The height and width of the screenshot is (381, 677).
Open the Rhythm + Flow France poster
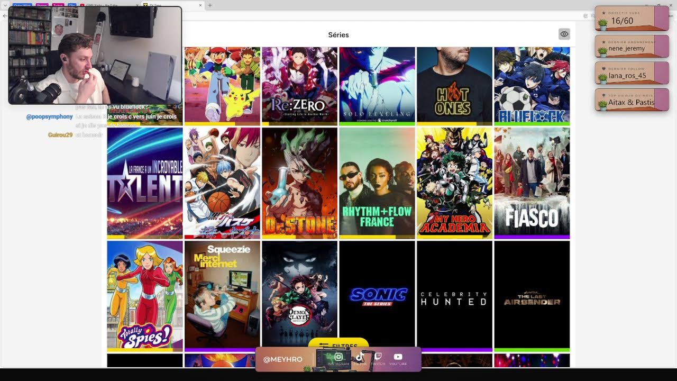coord(377,183)
